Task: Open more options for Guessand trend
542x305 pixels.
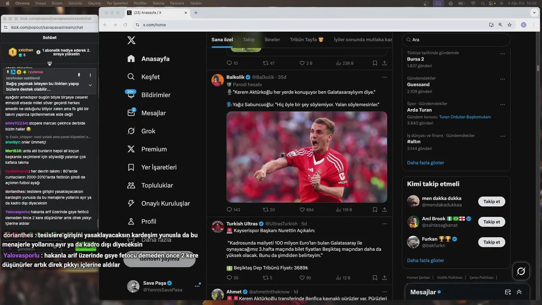Action: point(503,79)
